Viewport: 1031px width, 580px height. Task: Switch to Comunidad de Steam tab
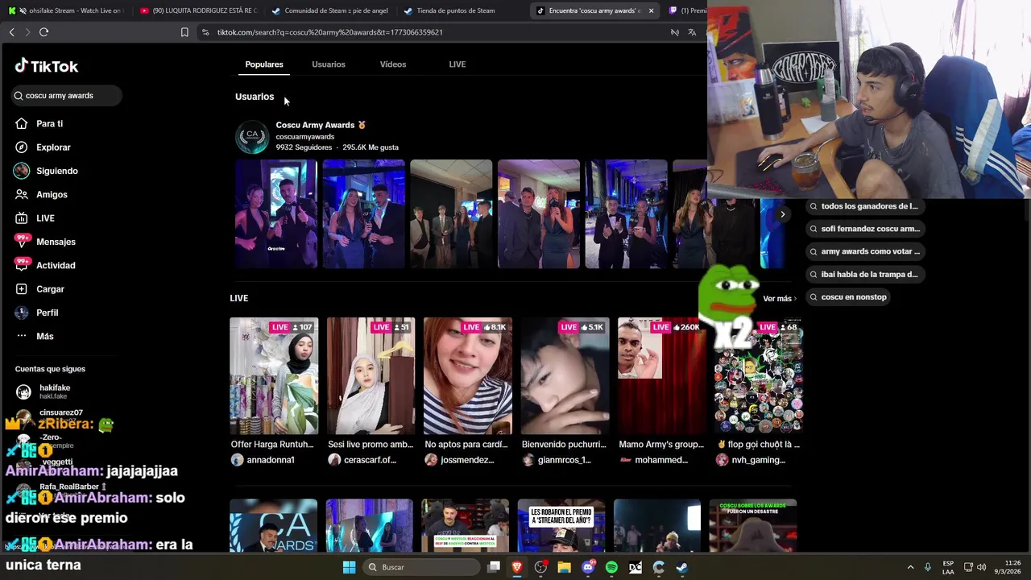click(x=330, y=10)
